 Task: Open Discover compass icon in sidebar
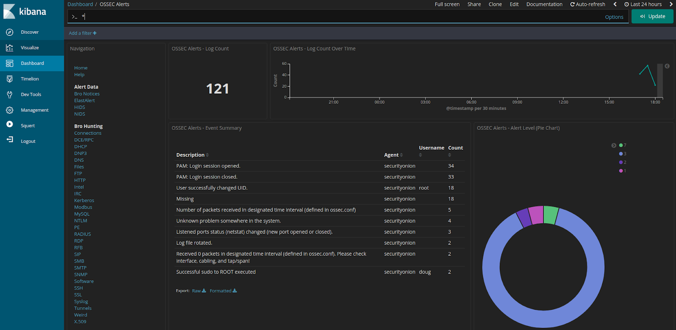tap(9, 32)
